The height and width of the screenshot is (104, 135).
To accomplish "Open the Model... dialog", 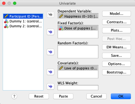I will (x=117, y=14).
